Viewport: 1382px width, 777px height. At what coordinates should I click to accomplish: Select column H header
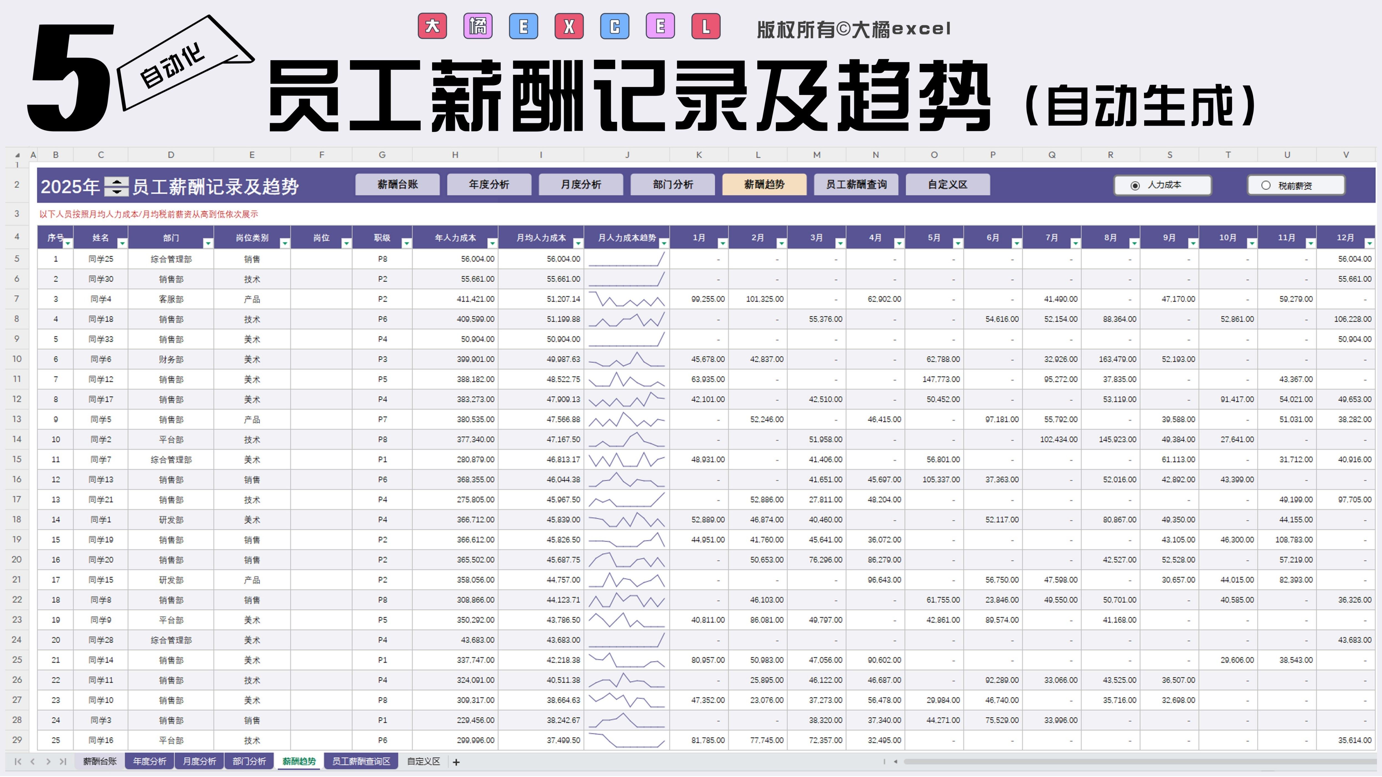tap(455, 155)
